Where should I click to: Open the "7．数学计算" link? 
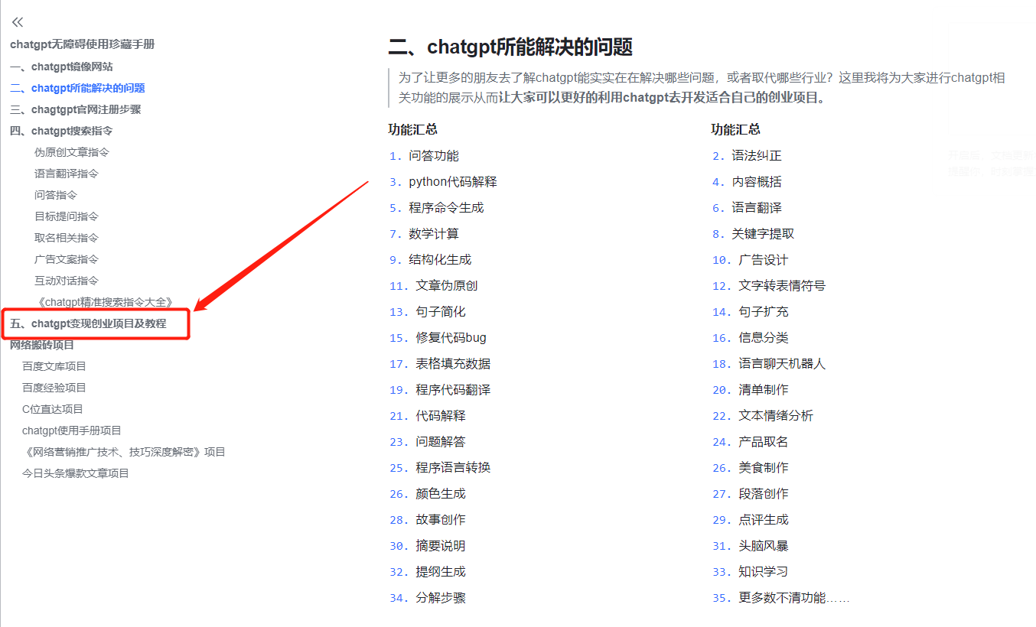423,233
